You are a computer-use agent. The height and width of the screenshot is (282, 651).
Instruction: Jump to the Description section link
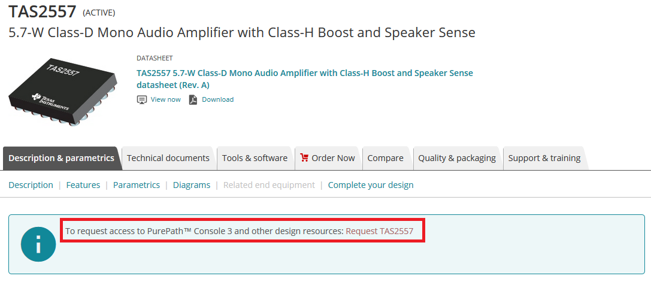pyautogui.click(x=31, y=185)
